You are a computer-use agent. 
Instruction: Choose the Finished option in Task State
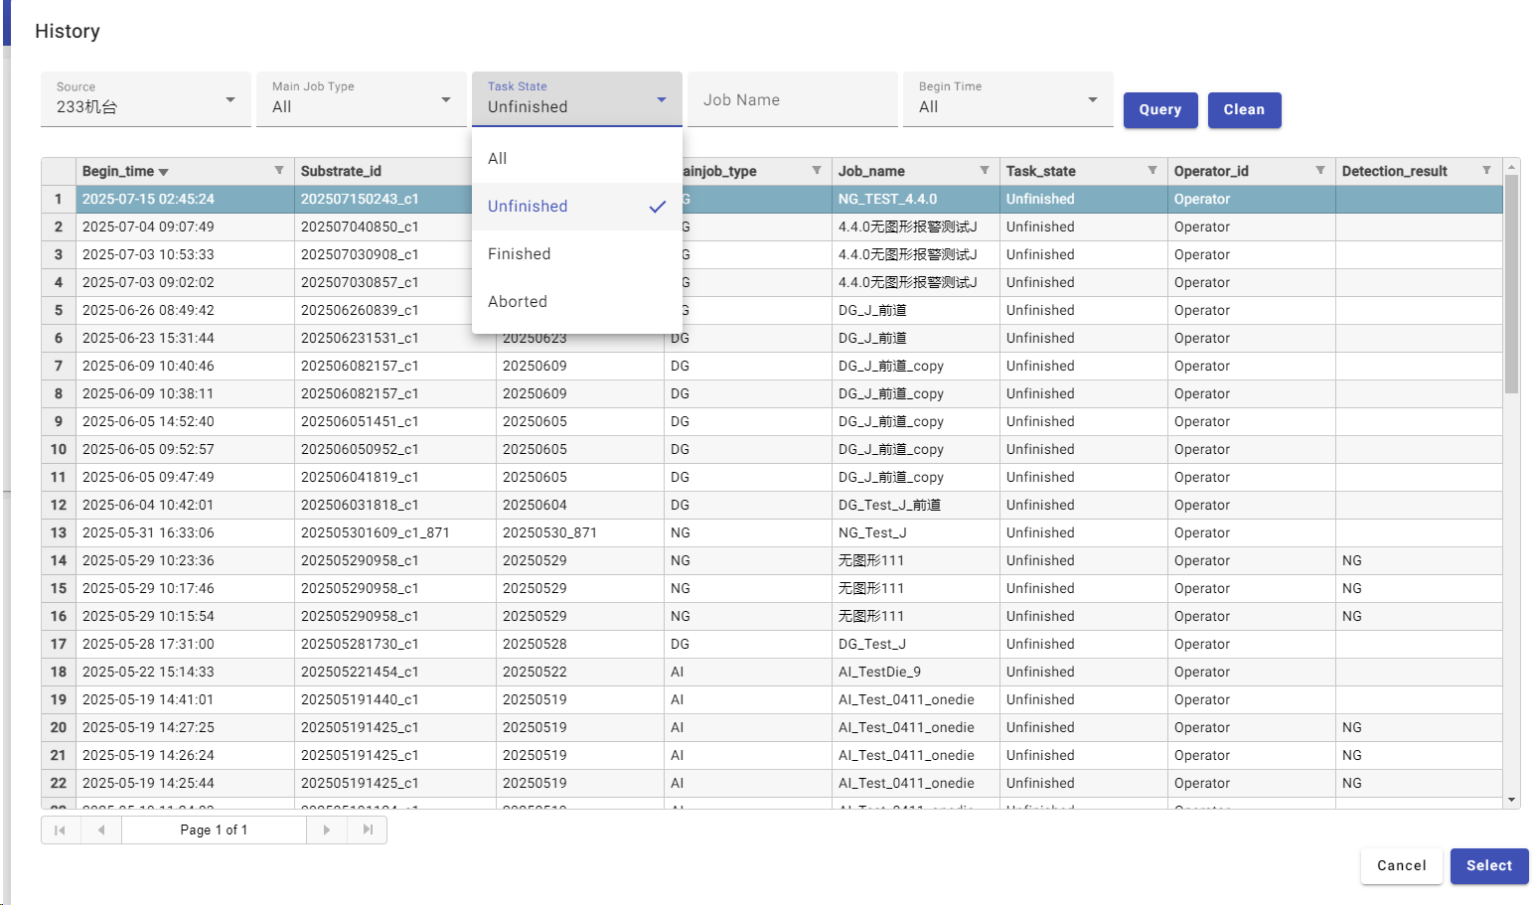520,254
